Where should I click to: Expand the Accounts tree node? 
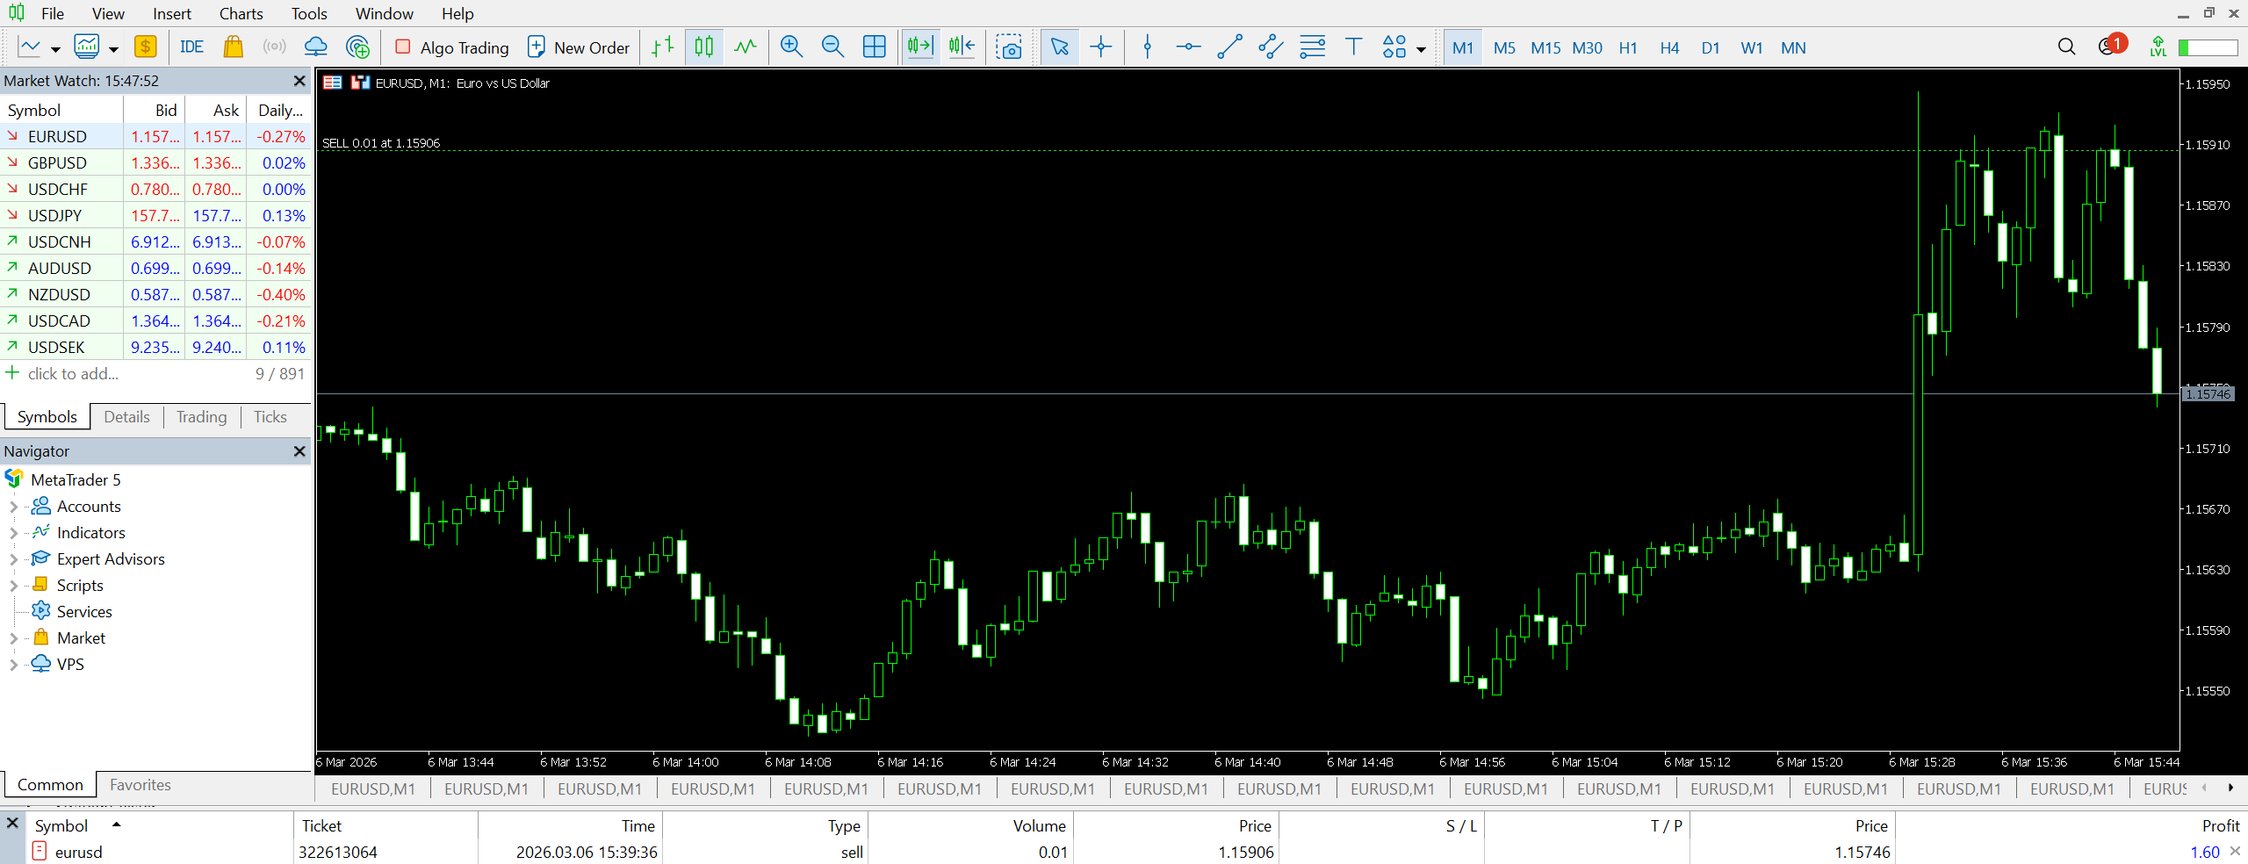(13, 507)
